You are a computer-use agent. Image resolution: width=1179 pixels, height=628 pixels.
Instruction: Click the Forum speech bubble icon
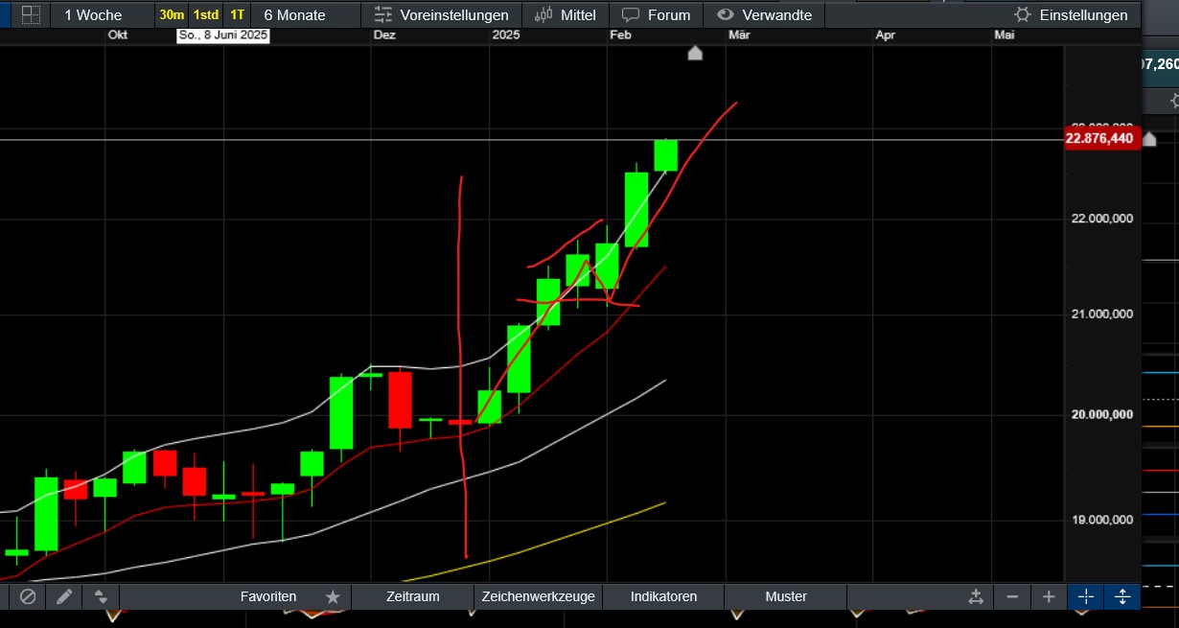pyautogui.click(x=631, y=14)
